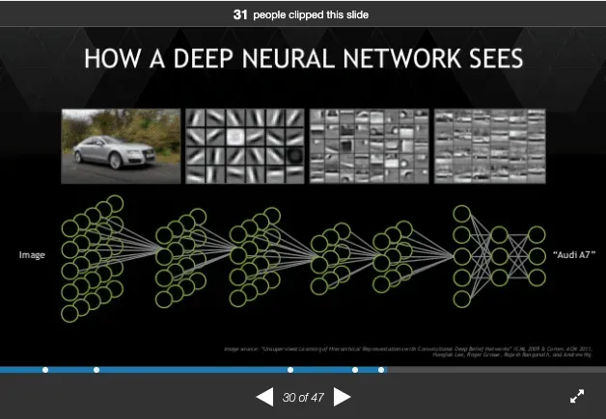Screen dimensions: 606x419
Task: Select the car parts feature grid image
Action: pyautogui.click(x=368, y=145)
